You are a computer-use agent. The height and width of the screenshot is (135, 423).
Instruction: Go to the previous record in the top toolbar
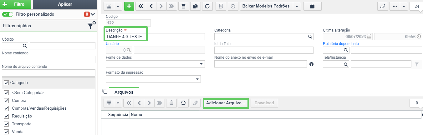(x=151, y=6)
